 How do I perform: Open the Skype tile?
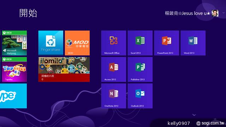(13, 96)
